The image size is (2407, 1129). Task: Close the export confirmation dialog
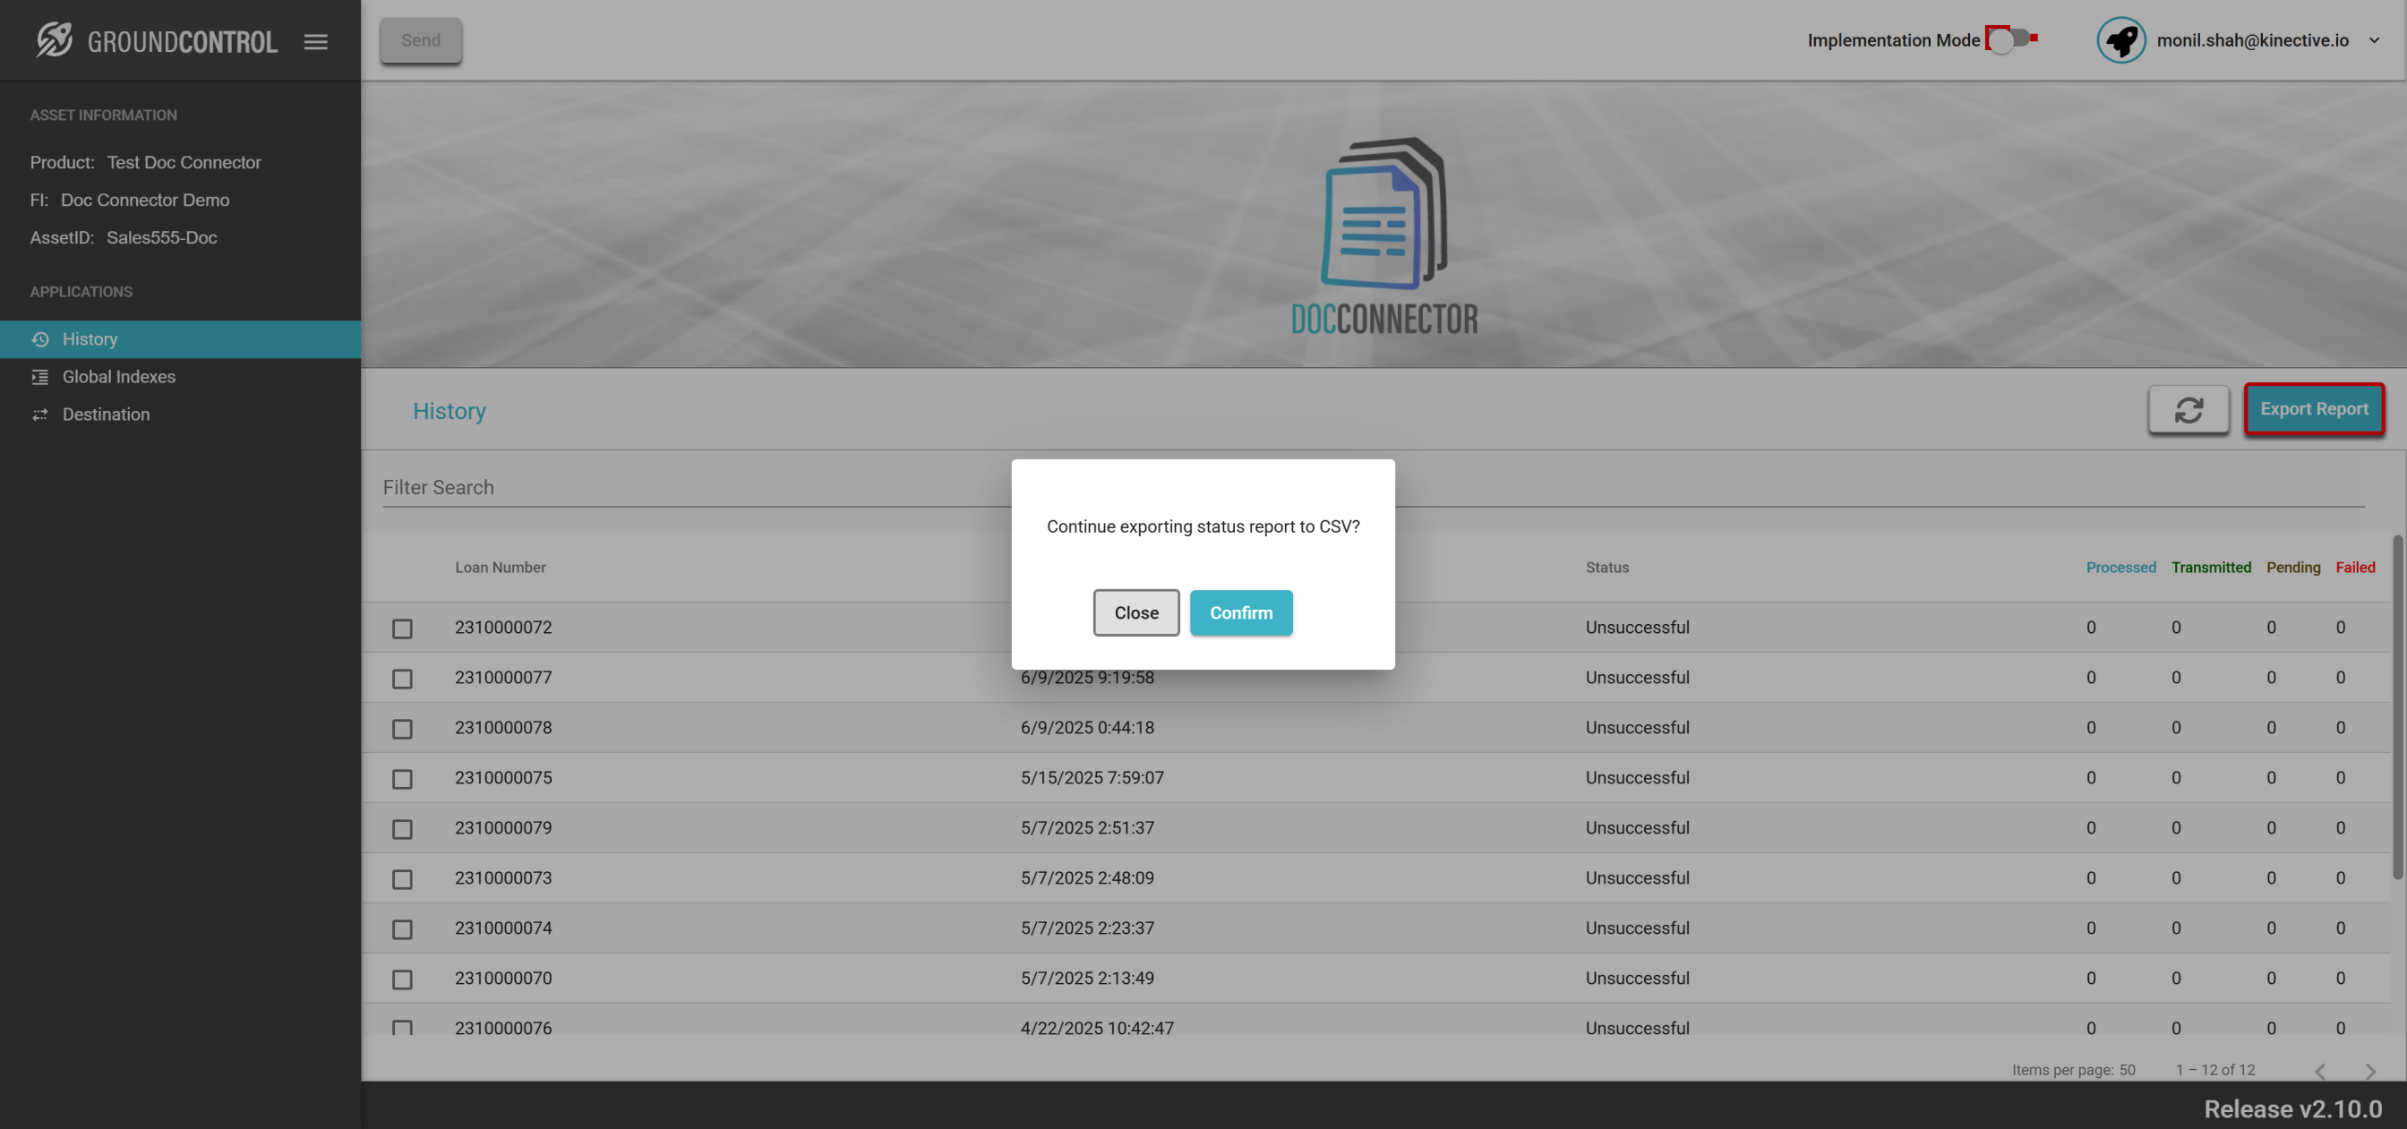point(1136,613)
